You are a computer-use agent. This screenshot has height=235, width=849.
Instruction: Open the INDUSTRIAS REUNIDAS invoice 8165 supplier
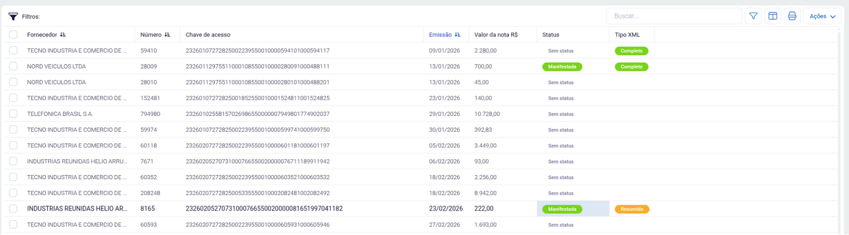76,209
